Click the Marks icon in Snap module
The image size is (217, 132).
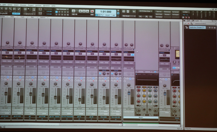[34, 10]
